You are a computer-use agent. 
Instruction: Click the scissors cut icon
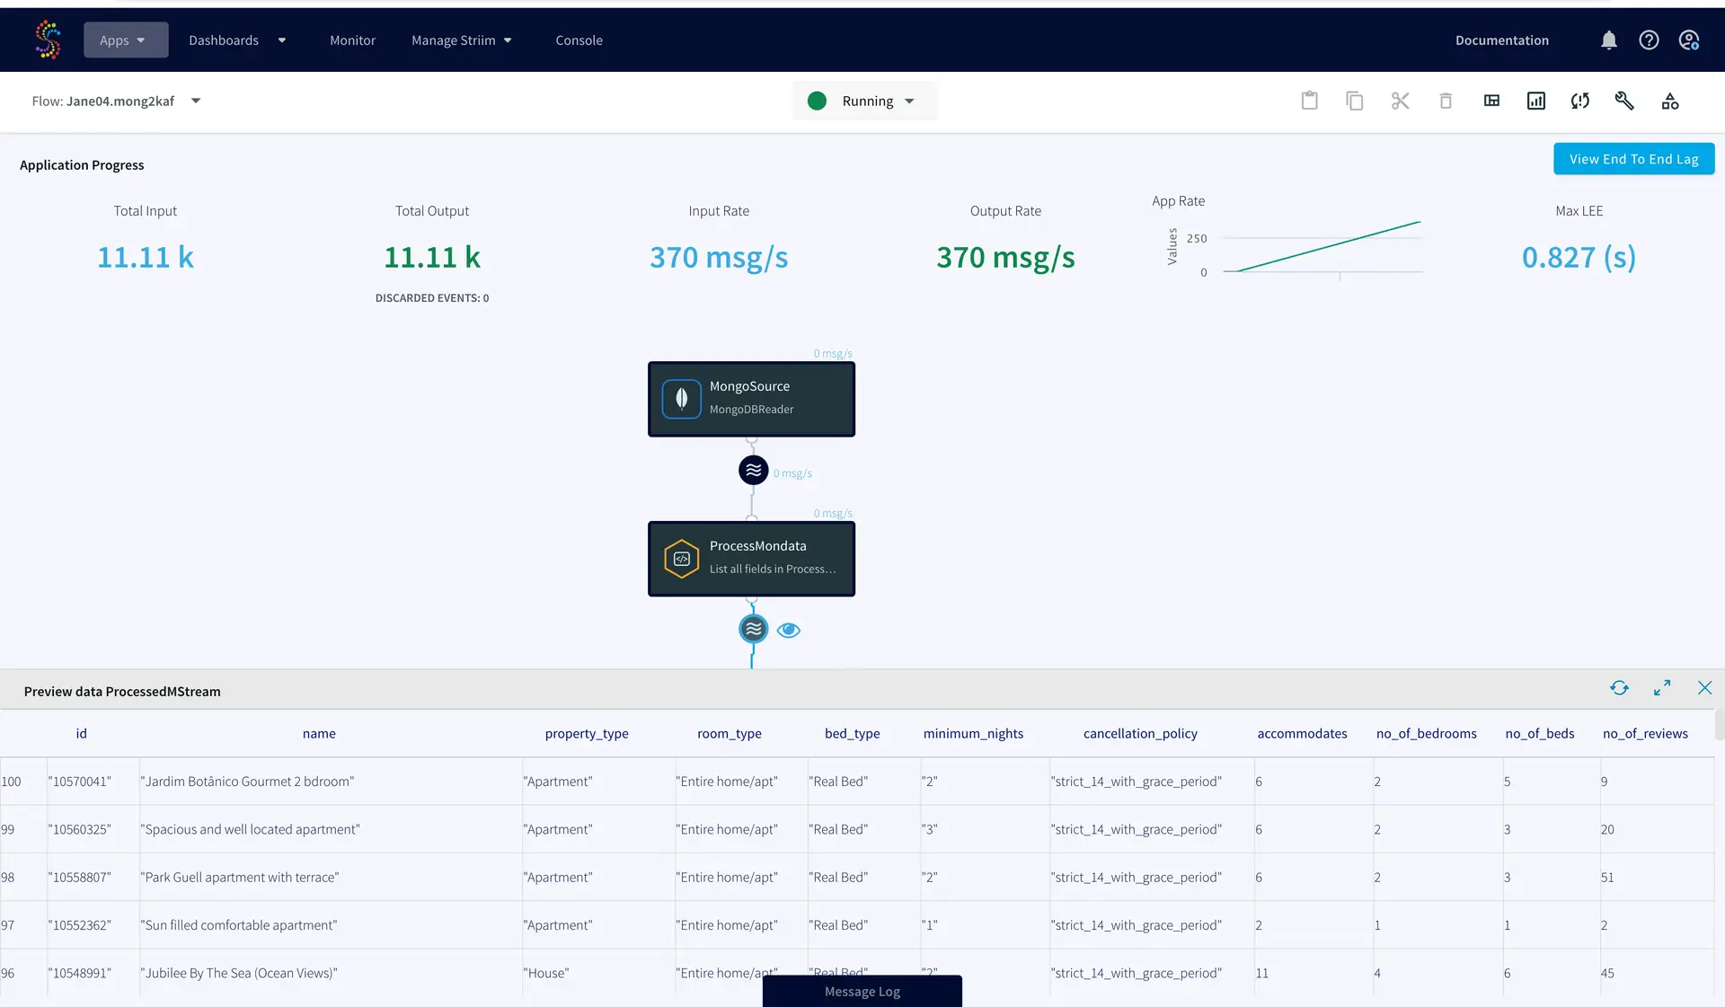coord(1400,101)
